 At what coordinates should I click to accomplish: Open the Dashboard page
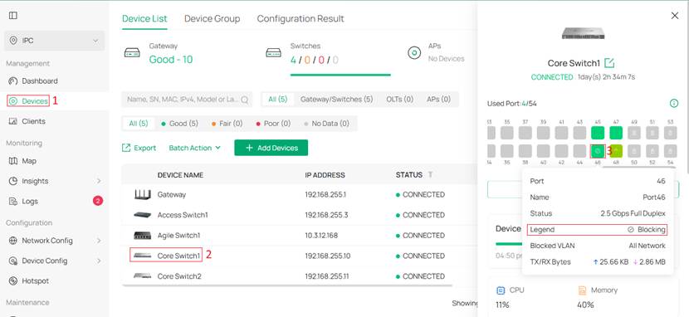tap(40, 80)
